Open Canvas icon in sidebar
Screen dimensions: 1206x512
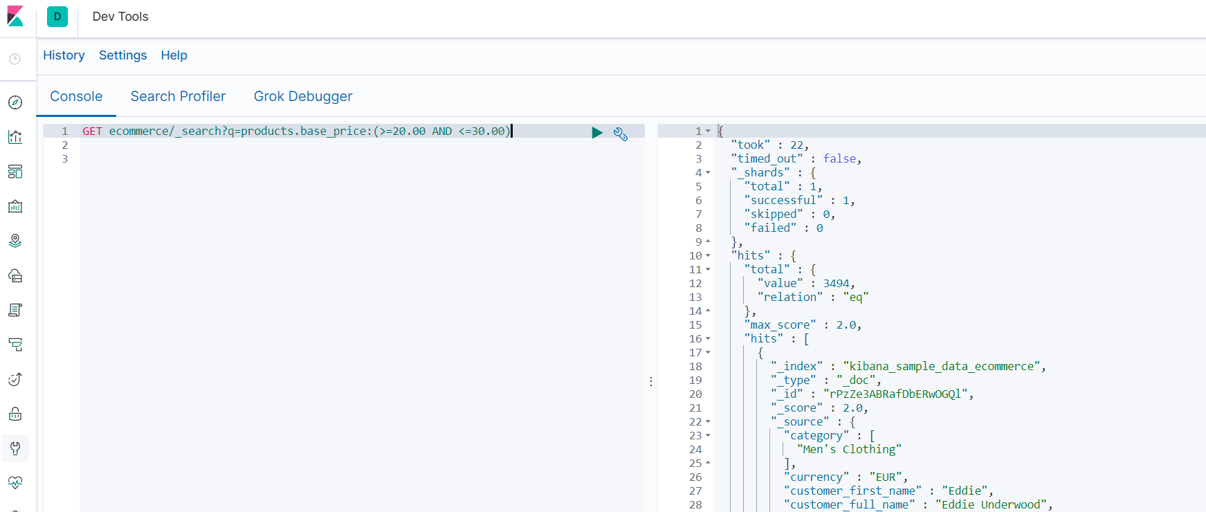pos(15,206)
